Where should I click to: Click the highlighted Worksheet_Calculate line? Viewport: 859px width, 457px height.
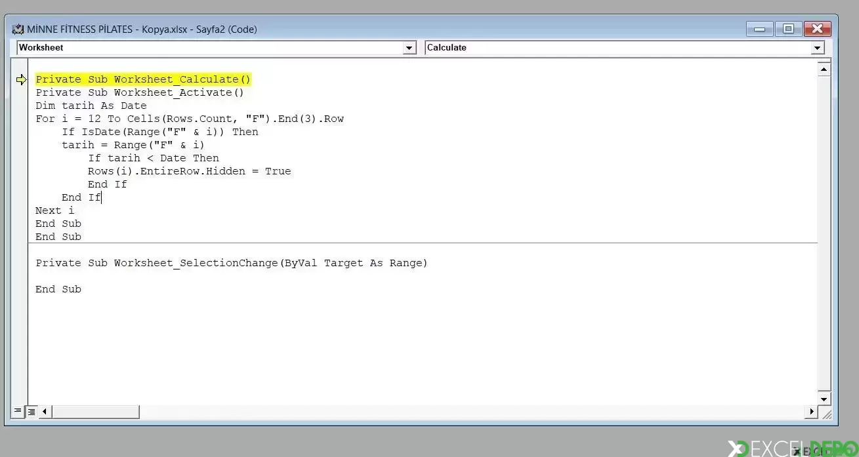pyautogui.click(x=143, y=79)
